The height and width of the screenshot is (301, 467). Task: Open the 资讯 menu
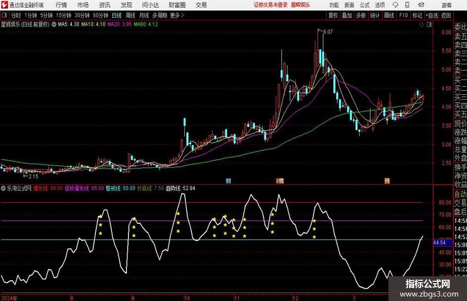(x=105, y=5)
